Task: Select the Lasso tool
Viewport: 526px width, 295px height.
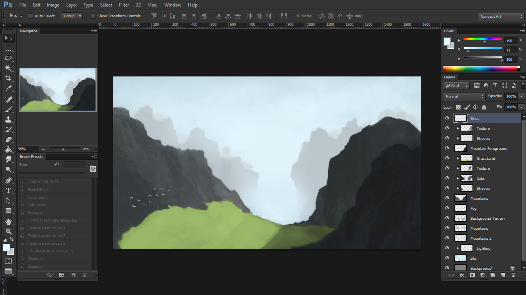Action: [8, 58]
